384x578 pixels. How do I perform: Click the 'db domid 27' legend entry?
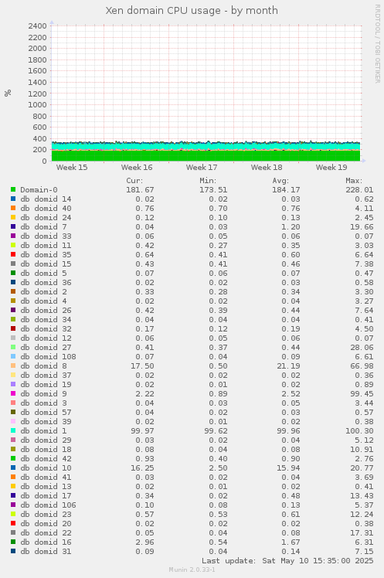coord(46,347)
